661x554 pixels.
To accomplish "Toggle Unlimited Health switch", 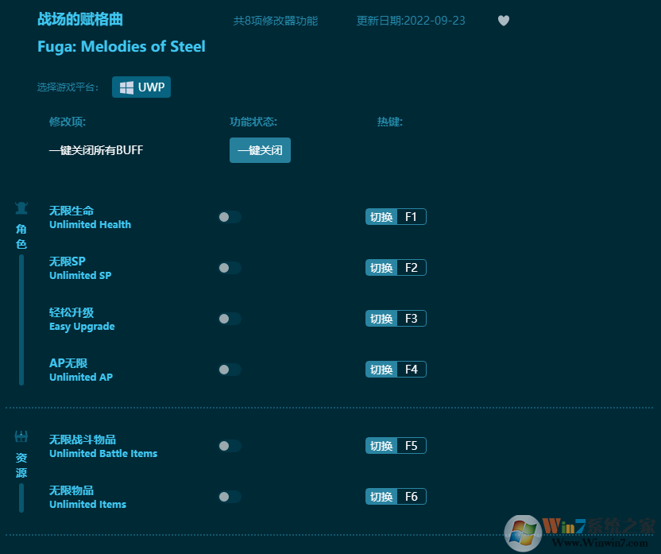I will coord(230,217).
